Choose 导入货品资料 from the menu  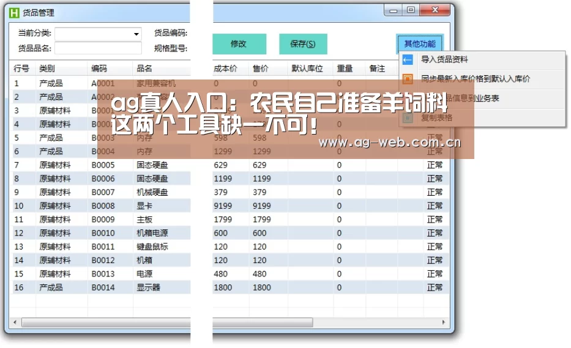(x=444, y=59)
